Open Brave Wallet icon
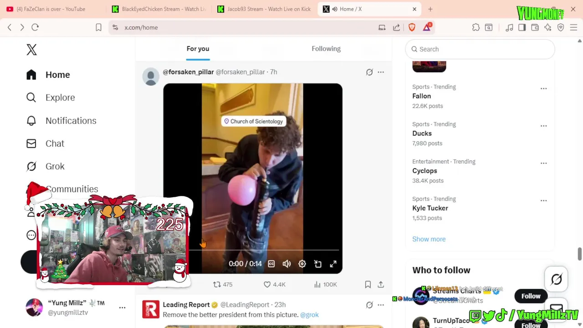The width and height of the screenshot is (583, 328). pos(535,27)
